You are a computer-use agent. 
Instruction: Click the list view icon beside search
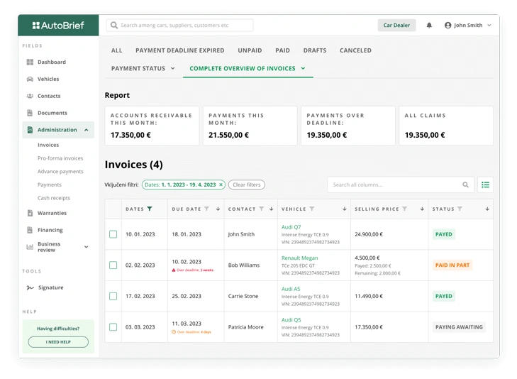click(485, 185)
